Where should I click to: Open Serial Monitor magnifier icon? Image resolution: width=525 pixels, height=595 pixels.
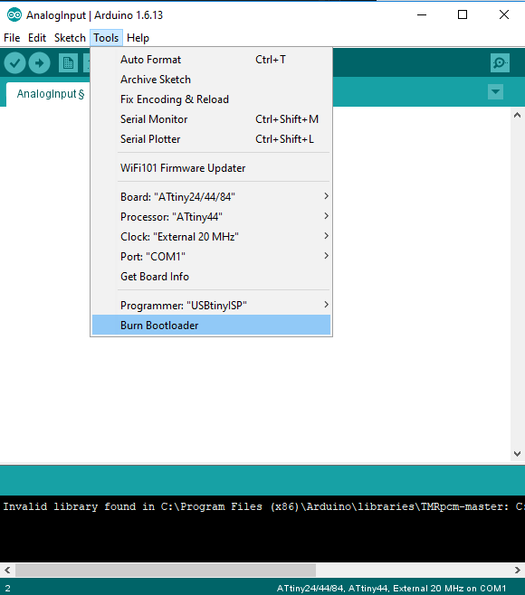point(500,63)
